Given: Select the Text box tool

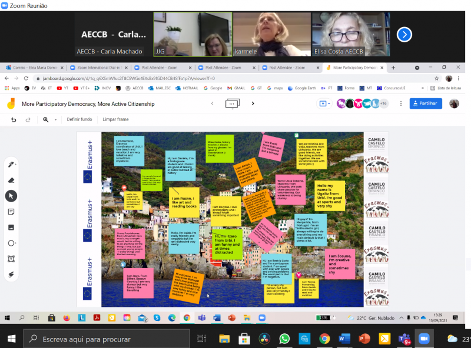Looking at the screenshot, I should [11, 259].
